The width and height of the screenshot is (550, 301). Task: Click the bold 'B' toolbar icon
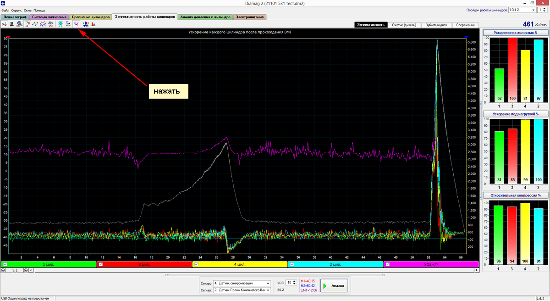(x=11, y=24)
